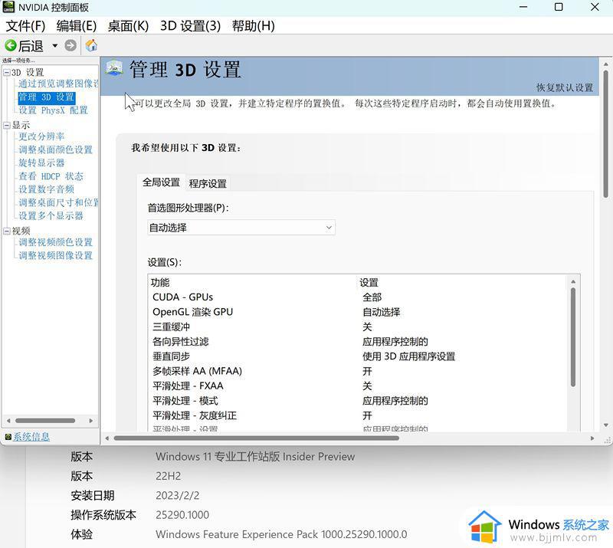The height and width of the screenshot is (548, 613).
Task: Select 设置 PhysX 配置 tree item
Action: coord(53,110)
